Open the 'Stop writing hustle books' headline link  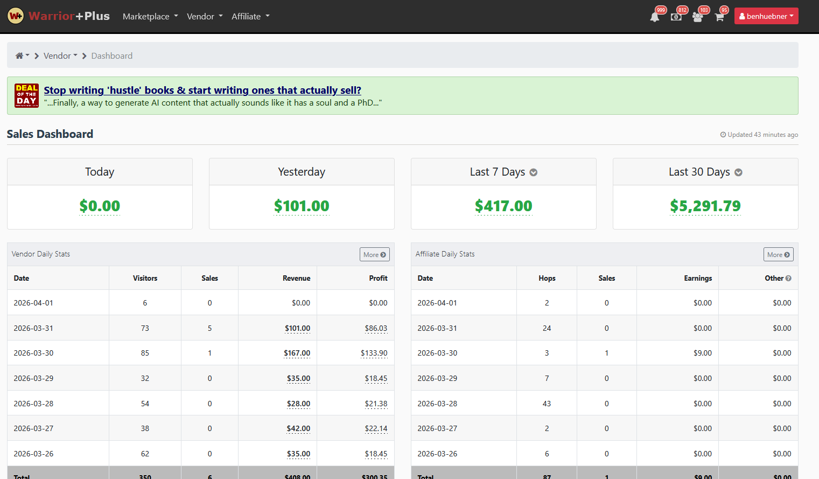(x=202, y=90)
